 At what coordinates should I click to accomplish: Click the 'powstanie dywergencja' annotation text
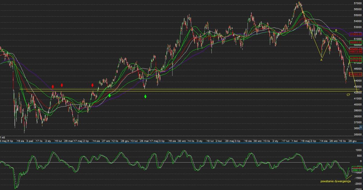coord(335,181)
